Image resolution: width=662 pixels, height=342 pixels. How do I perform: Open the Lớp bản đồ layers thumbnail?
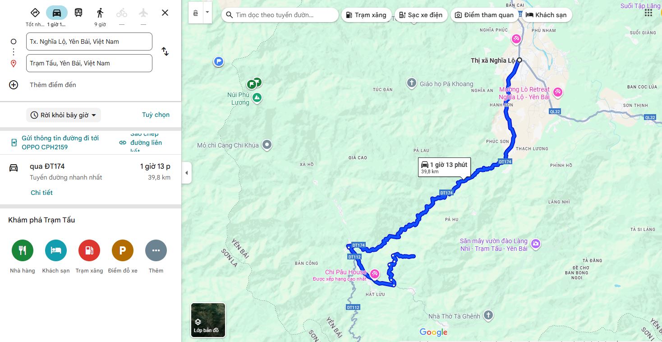point(208,320)
